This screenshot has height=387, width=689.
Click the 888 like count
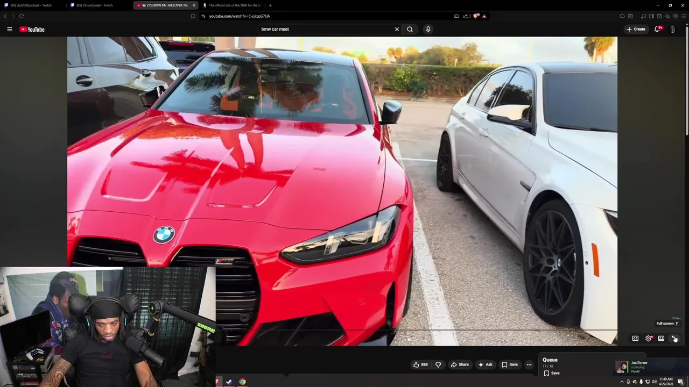(424, 365)
